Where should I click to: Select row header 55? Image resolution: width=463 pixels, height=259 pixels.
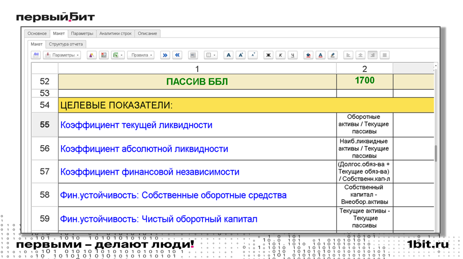[44, 125]
